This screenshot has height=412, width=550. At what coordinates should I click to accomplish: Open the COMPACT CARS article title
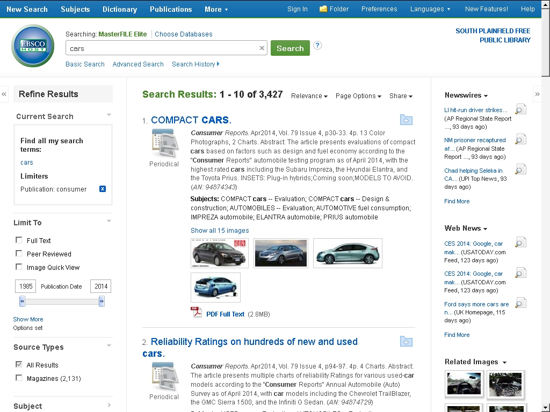[x=191, y=120]
